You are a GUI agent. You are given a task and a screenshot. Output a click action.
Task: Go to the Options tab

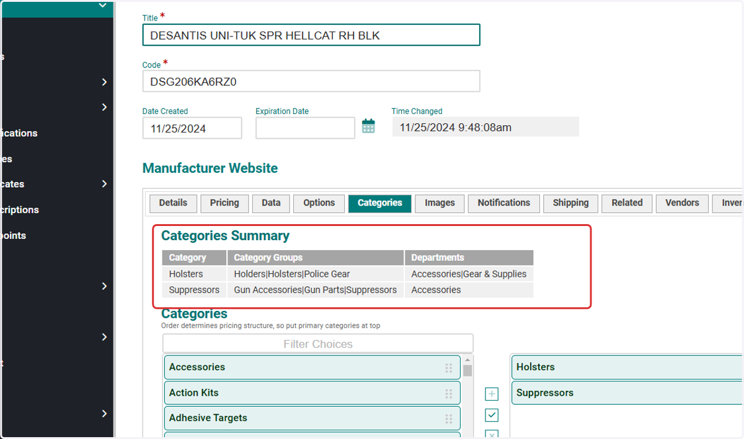[319, 203]
